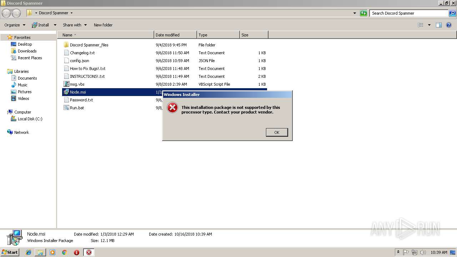
Task: Show hidden system tray icons
Action: click(398, 252)
